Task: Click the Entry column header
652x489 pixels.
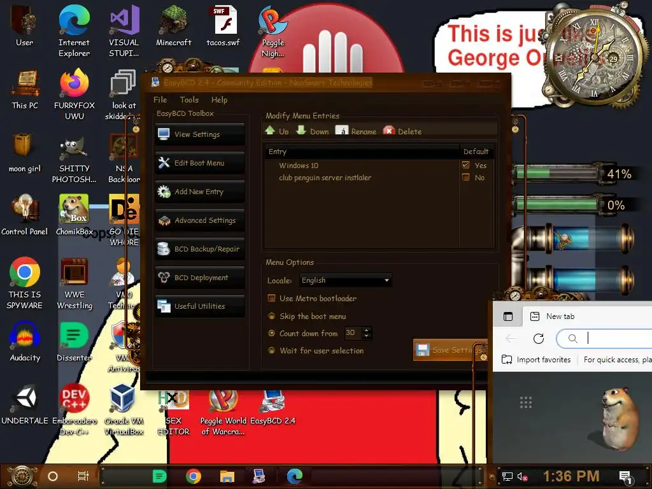Action: [362, 152]
